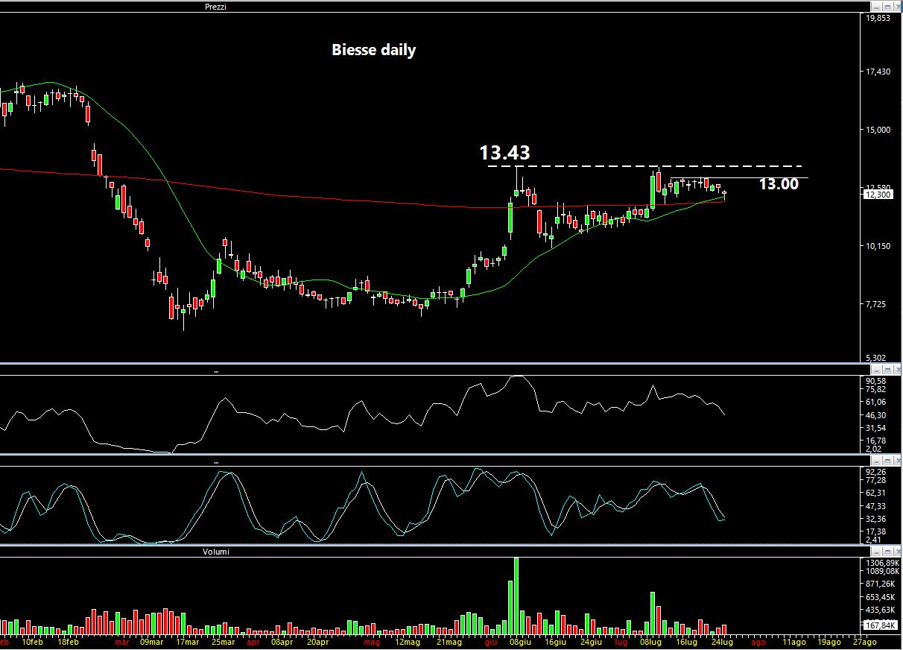Click the dashed 13.43 resistance line

tap(644, 165)
